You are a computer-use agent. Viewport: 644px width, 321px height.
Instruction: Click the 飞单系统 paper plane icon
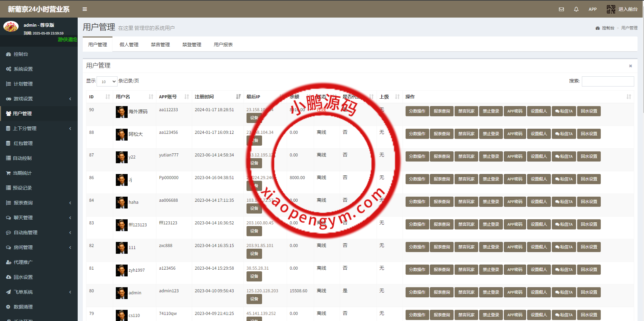[8, 292]
